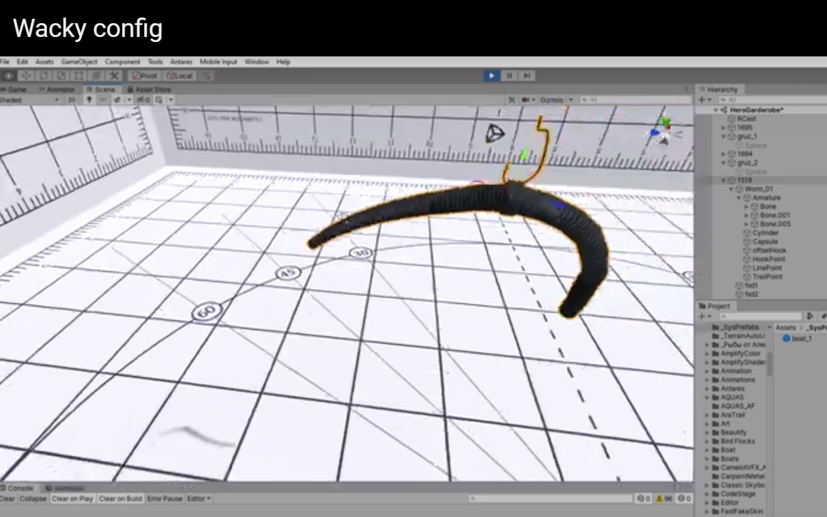827x517 pixels.
Task: Click the Collapse button in Console
Action: [33, 499]
